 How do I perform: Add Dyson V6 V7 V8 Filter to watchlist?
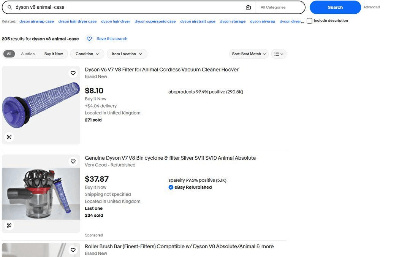pos(73,73)
